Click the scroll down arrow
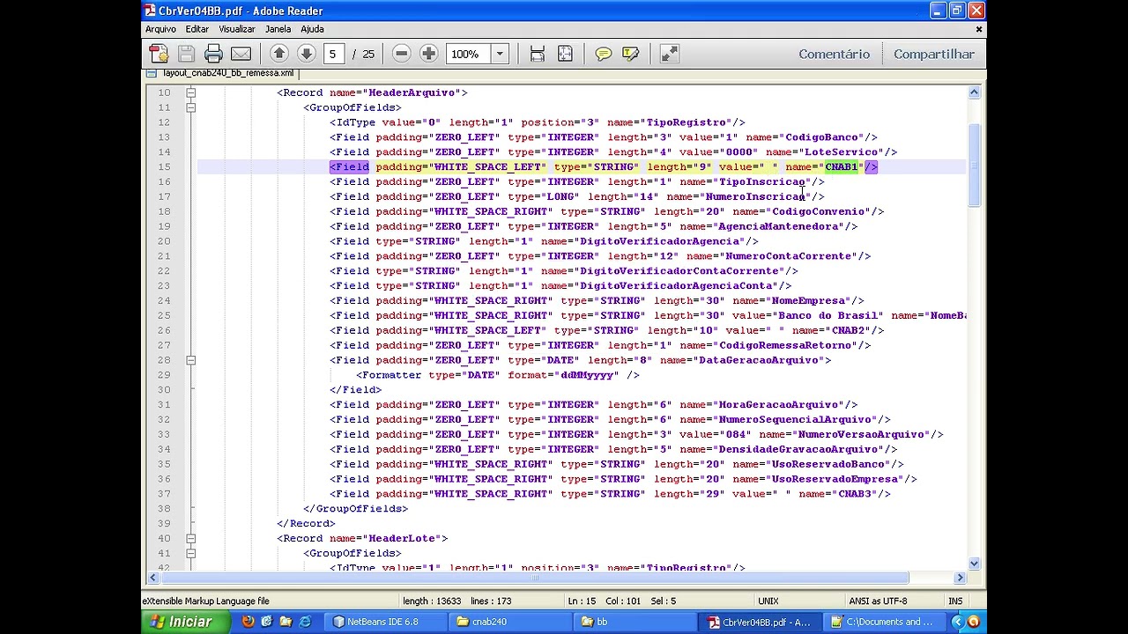 [974, 564]
